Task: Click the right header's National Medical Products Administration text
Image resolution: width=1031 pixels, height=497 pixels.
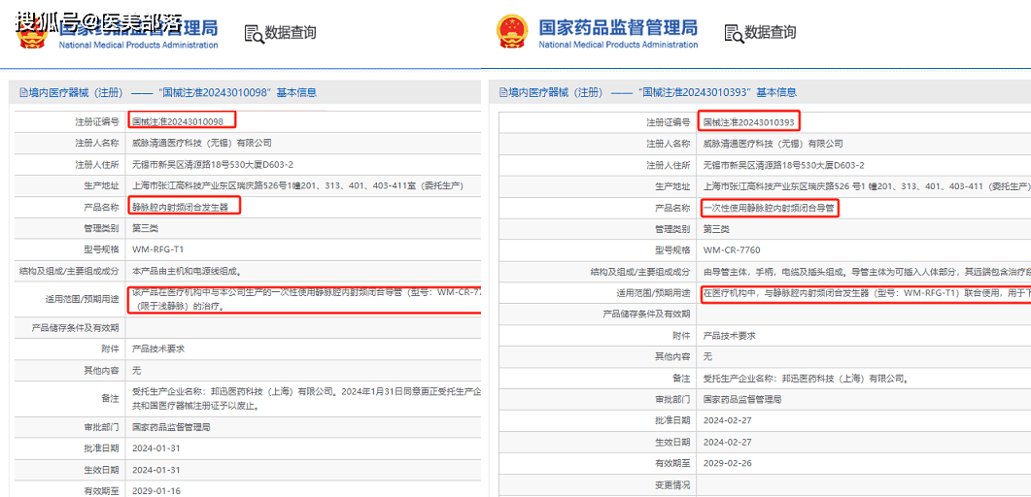Action: click(x=618, y=45)
